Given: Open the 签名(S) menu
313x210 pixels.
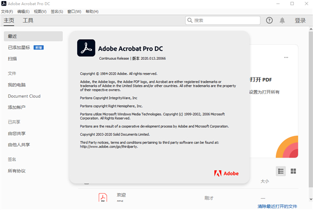Looking at the screenshot, I should tap(57, 11).
